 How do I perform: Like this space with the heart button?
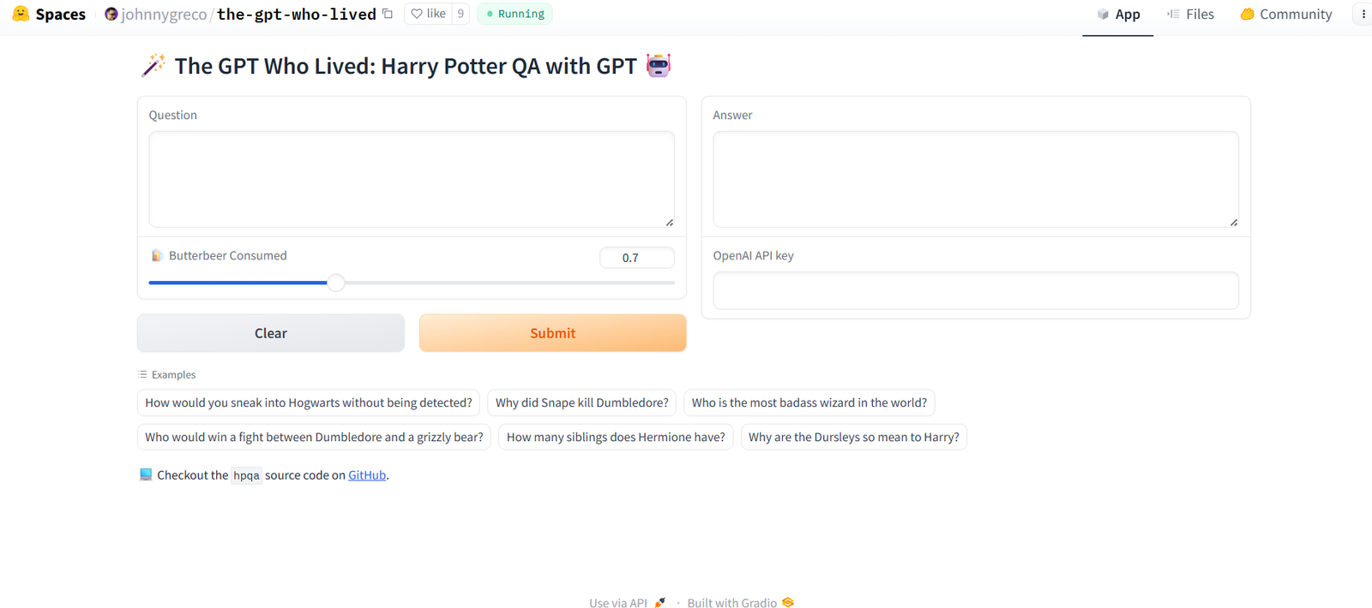[428, 14]
